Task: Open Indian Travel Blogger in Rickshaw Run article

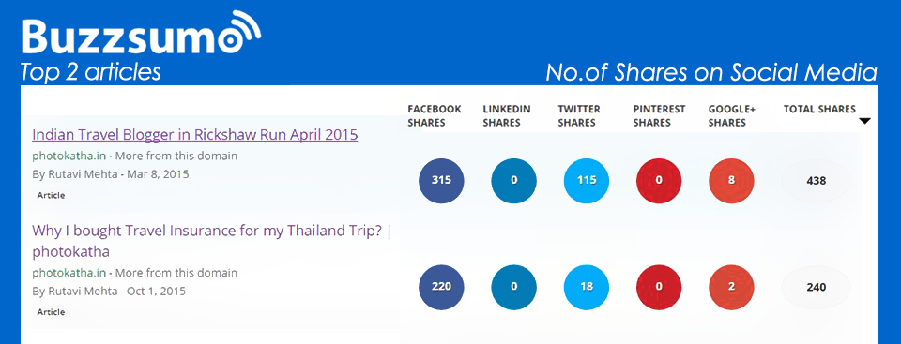Action: click(x=195, y=135)
